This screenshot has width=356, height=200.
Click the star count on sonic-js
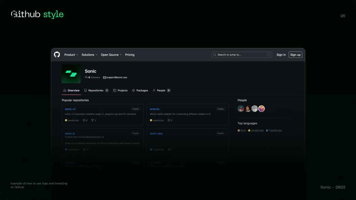(x=85, y=150)
